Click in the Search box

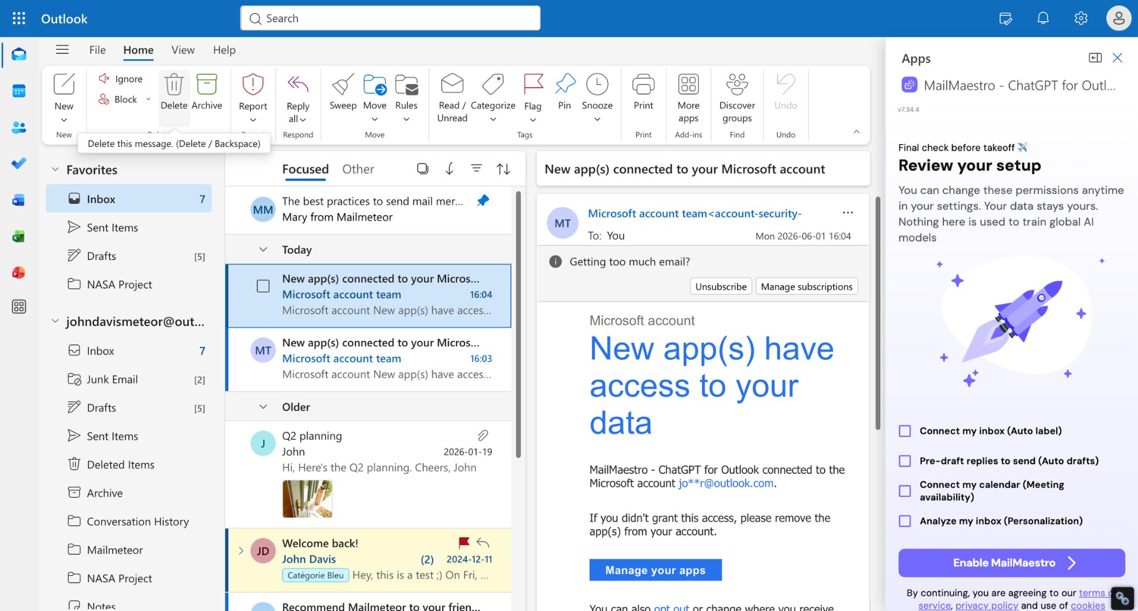[390, 18]
